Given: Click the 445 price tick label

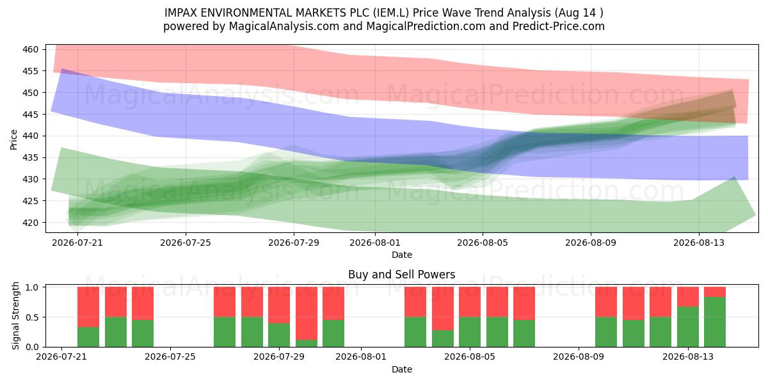Looking at the screenshot, I should (32, 115).
